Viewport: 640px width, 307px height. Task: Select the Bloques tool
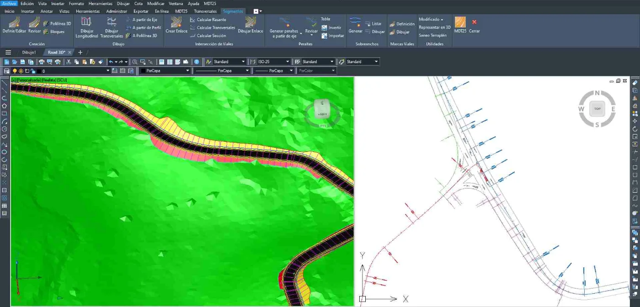pyautogui.click(x=54, y=32)
